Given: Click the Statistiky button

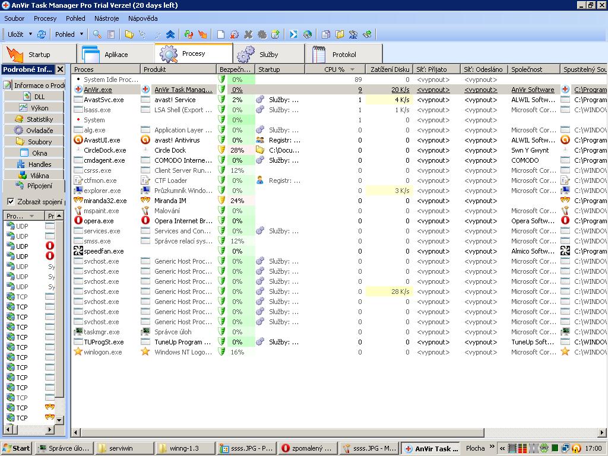Looking at the screenshot, I should [34, 119].
